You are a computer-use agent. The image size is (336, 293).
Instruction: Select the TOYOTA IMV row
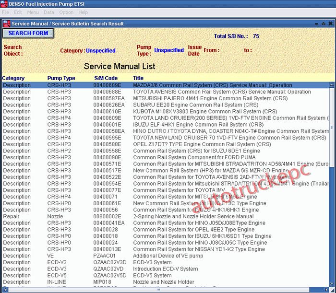166,190
